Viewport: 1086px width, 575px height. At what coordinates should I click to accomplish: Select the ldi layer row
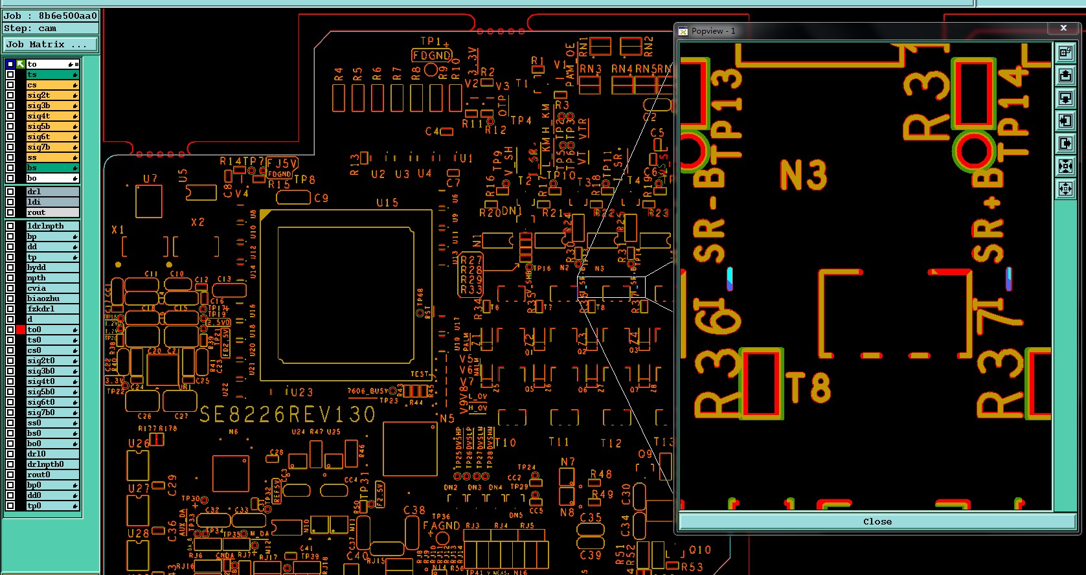[x=52, y=202]
